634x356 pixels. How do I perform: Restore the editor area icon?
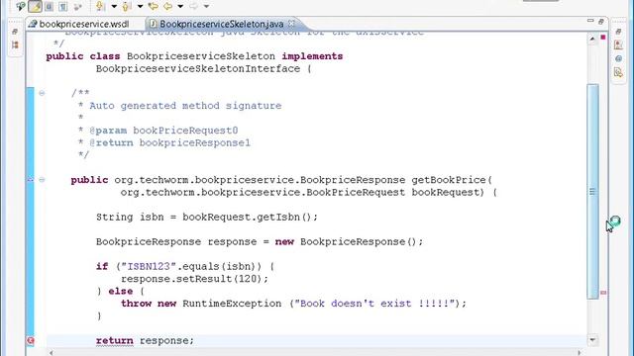pyautogui.click(x=601, y=22)
